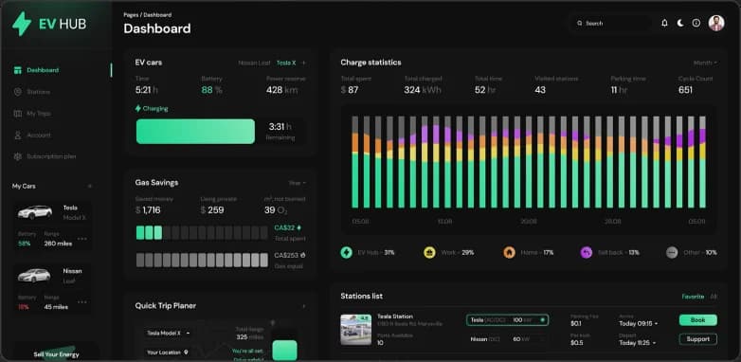Viewport: 741px width, 362px height.
Task: Switch EV cars to Tesla X tab
Action: click(x=286, y=63)
